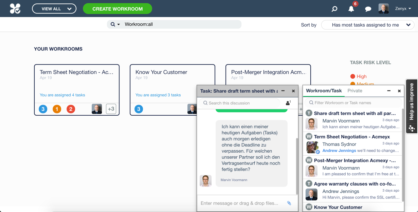This screenshot has height=212, width=418.
Task: Switch to the Workroom/Task tab
Action: (x=324, y=91)
